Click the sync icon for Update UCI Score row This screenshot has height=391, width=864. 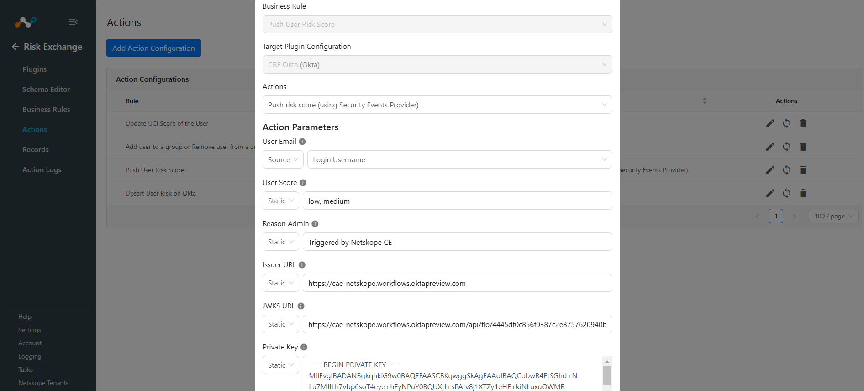pos(786,123)
